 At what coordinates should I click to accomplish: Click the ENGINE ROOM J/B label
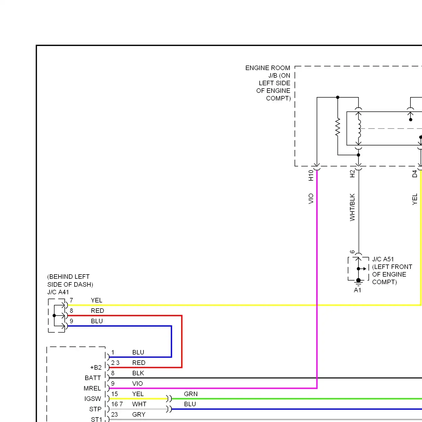point(268,83)
